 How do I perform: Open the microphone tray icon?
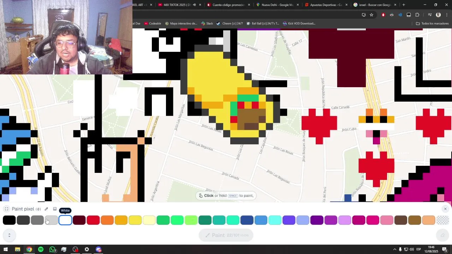pyautogui.click(x=400, y=249)
